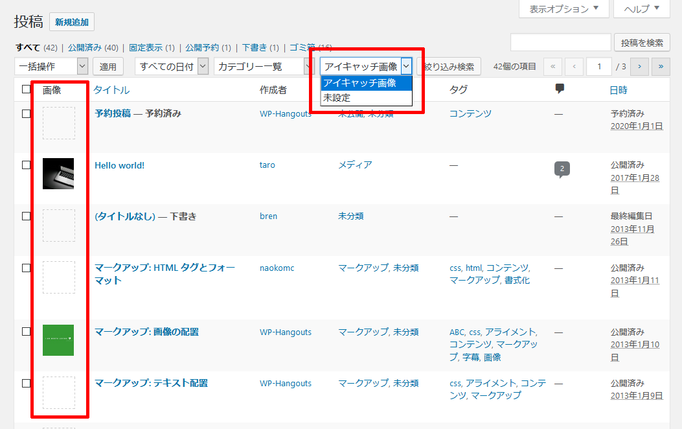Click the comments speech bubble column icon

point(560,89)
